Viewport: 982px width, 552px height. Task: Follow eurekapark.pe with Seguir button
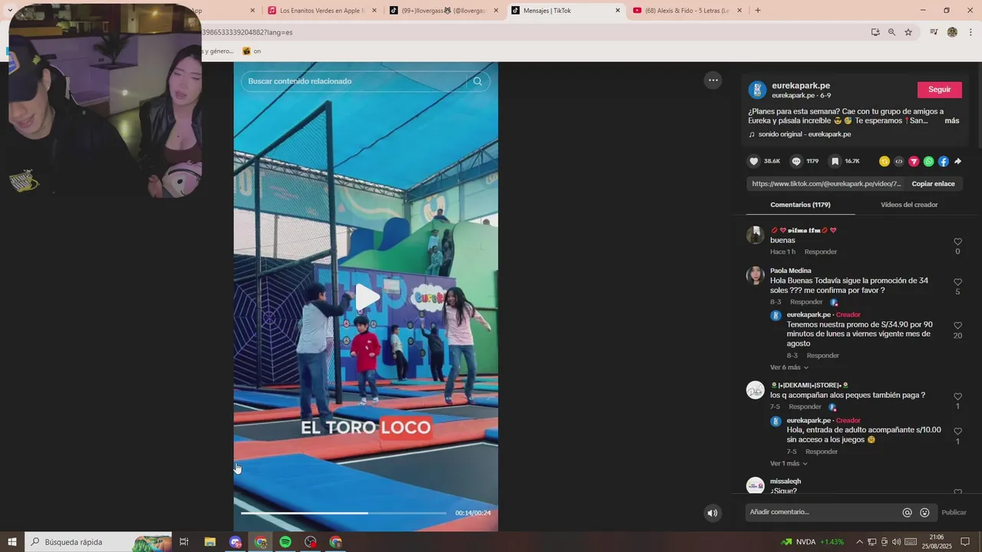[939, 90]
